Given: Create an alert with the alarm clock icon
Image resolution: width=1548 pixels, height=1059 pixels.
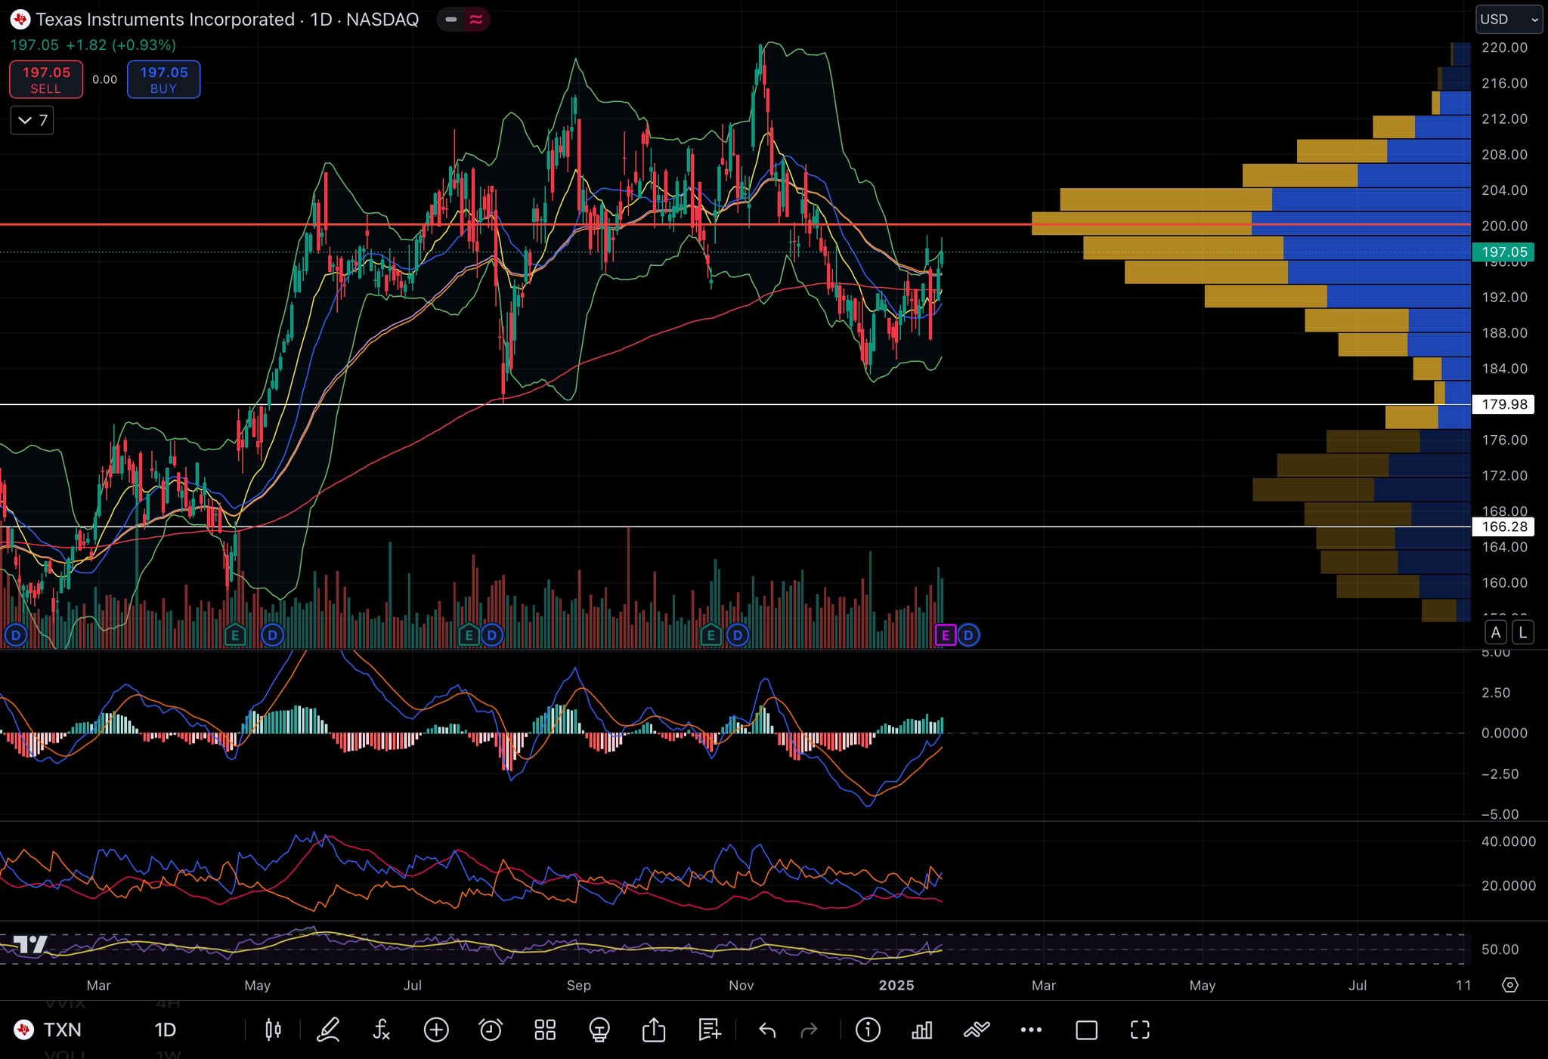Looking at the screenshot, I should tap(491, 1030).
